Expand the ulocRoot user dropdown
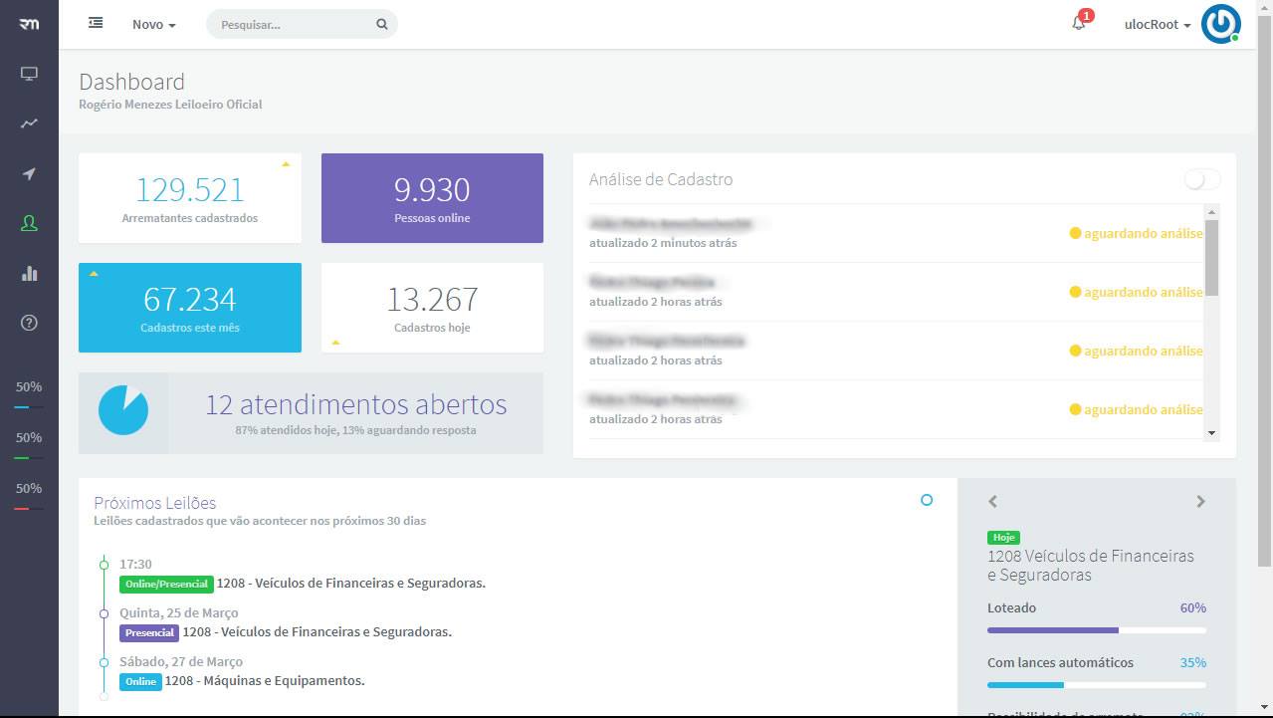The height and width of the screenshot is (718, 1273). [x=1157, y=25]
